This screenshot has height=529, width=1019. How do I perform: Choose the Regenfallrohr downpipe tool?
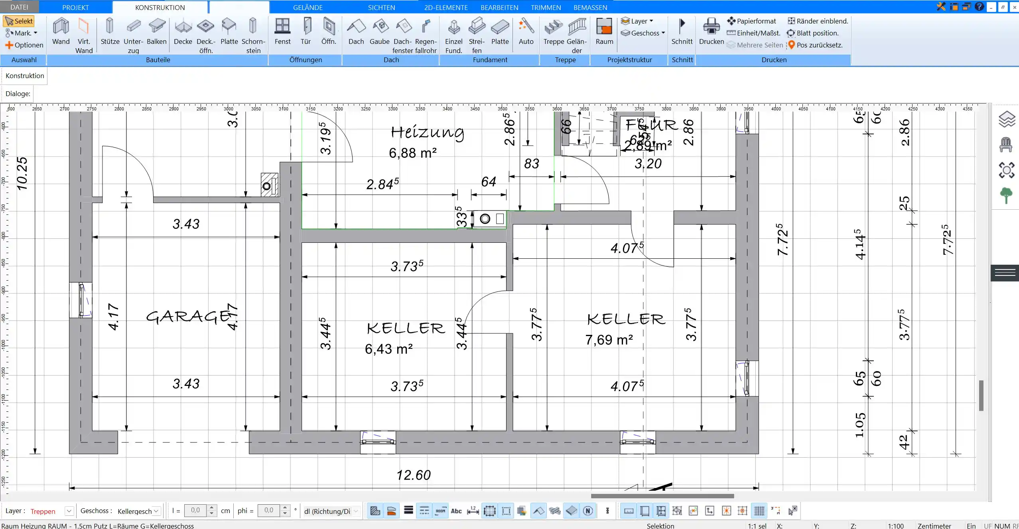pos(426,35)
